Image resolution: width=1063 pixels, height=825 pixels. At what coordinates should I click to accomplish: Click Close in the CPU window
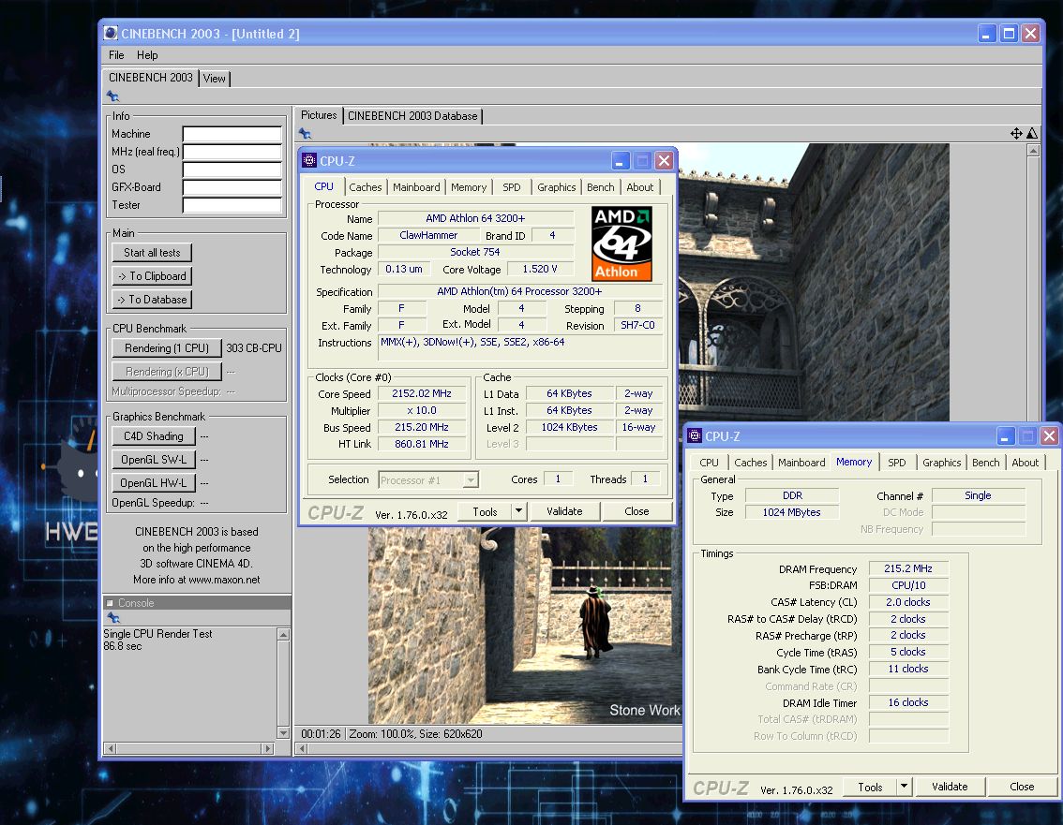click(x=636, y=511)
